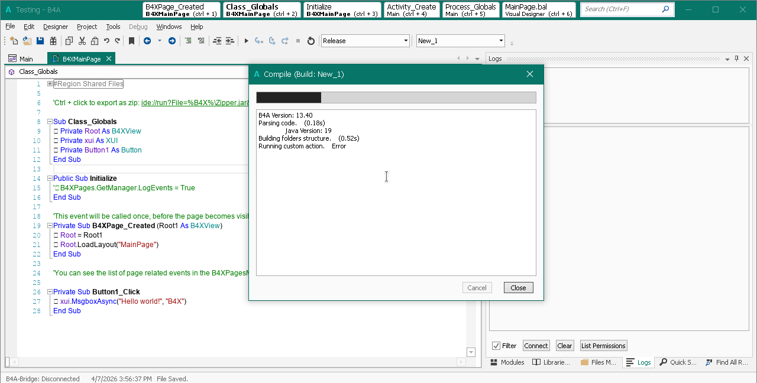Switch to the Quick Search tab
Screen dimensions: 757x383
(678, 362)
